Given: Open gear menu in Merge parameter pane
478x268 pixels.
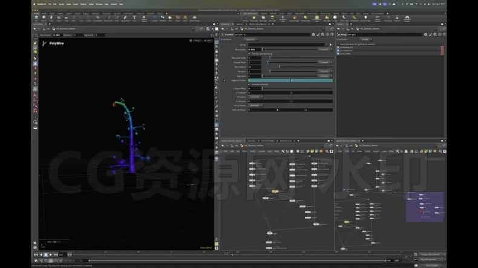Looking at the screenshot, I should 425,34.
